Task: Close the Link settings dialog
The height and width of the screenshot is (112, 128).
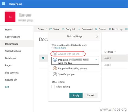Action: click(97, 37)
